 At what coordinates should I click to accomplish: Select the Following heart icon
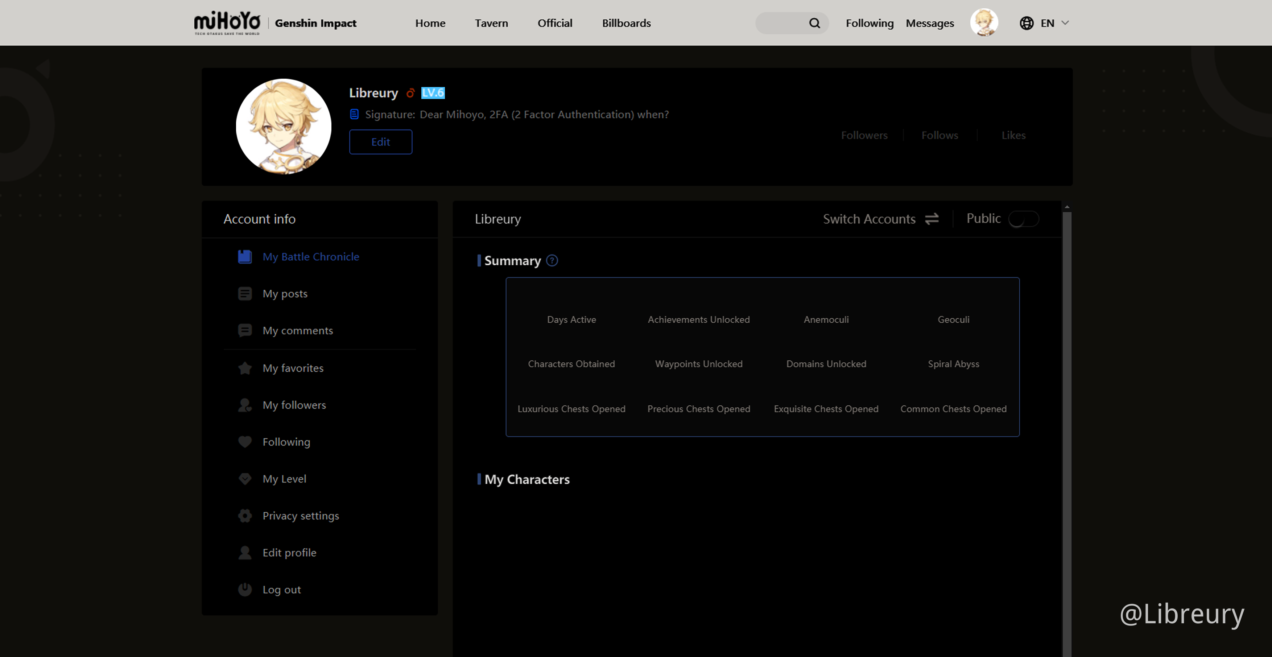point(245,442)
